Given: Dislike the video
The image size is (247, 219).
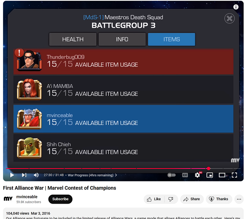Looking at the screenshot, I should (171, 199).
